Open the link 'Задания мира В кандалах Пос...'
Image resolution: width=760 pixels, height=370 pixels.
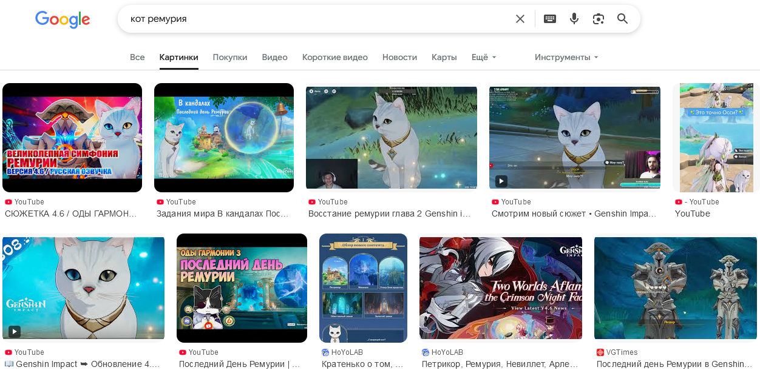(223, 214)
